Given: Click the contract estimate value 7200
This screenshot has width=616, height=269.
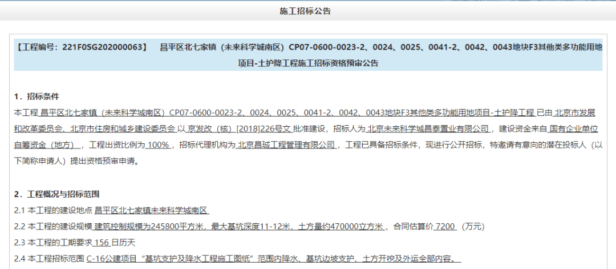Looking at the screenshot, I should (x=445, y=227).
